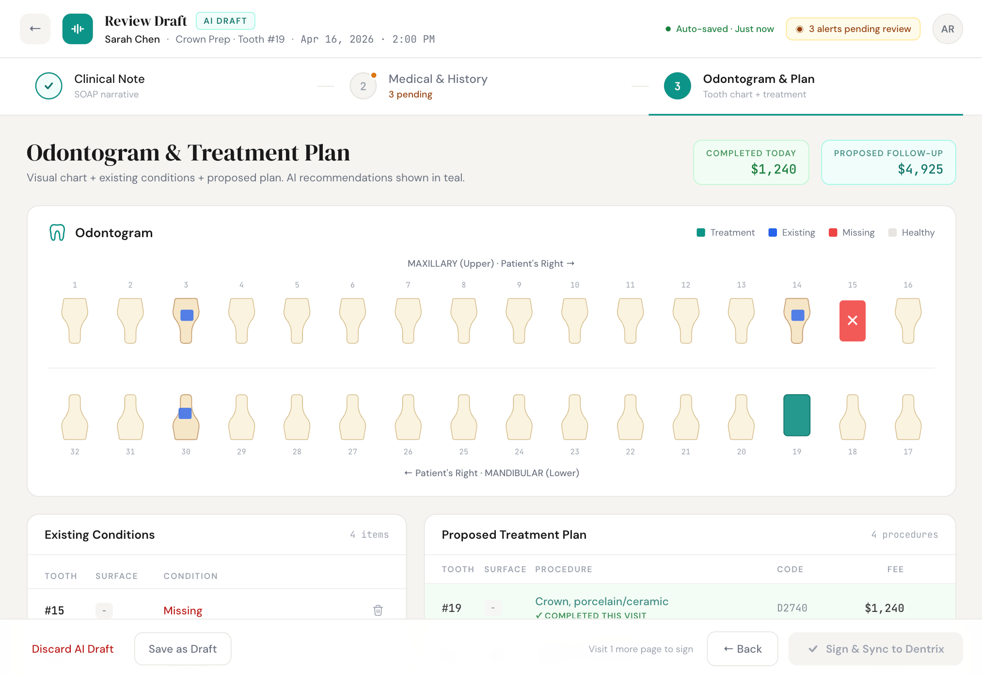Click the '4 procedures' count

(904, 534)
